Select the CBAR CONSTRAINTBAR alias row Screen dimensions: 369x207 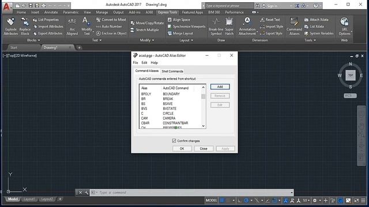click(170, 123)
